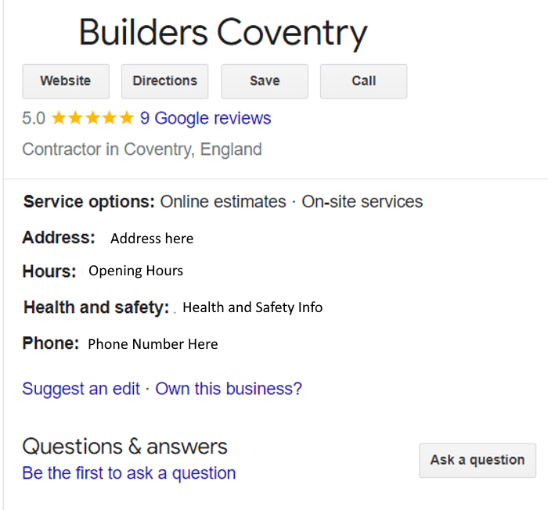Click the 5.0 rating number
Image resolution: width=548 pixels, height=510 pixels.
click(34, 118)
